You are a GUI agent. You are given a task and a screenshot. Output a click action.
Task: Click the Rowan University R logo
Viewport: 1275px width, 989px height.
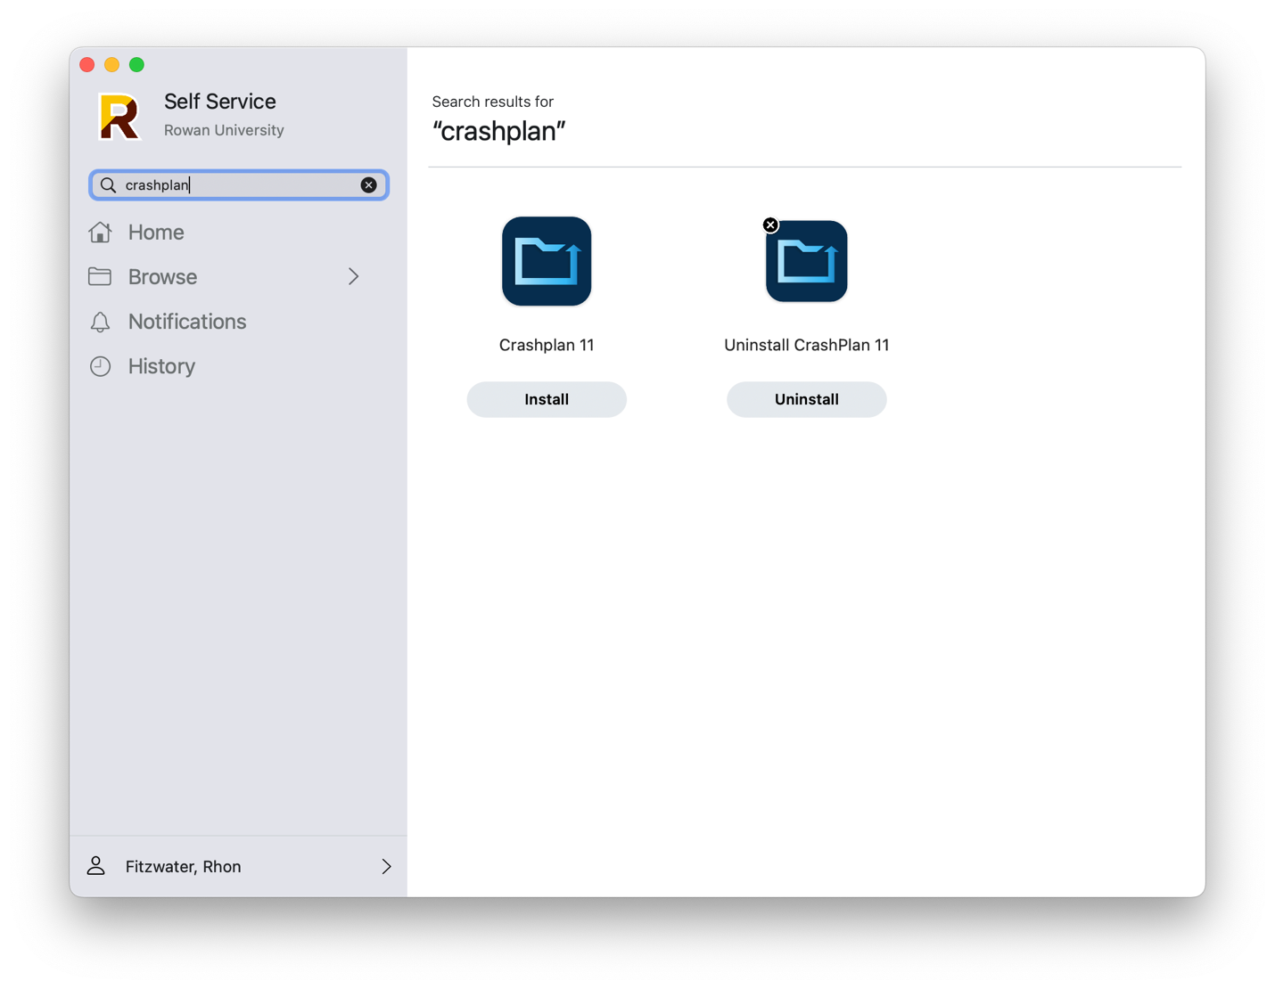click(x=119, y=117)
